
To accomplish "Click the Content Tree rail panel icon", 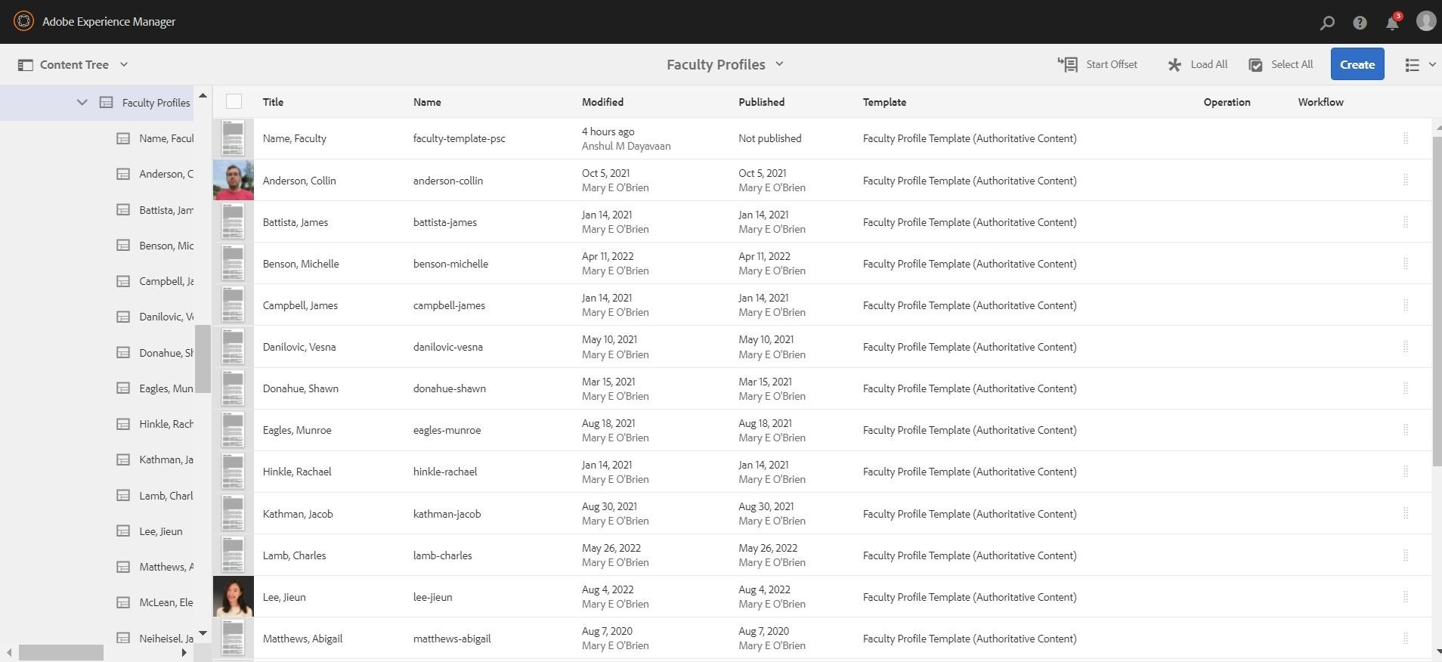I will [25, 65].
